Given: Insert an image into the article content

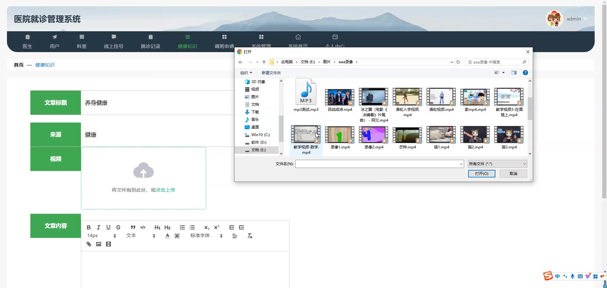Looking at the screenshot, I should [99, 244].
